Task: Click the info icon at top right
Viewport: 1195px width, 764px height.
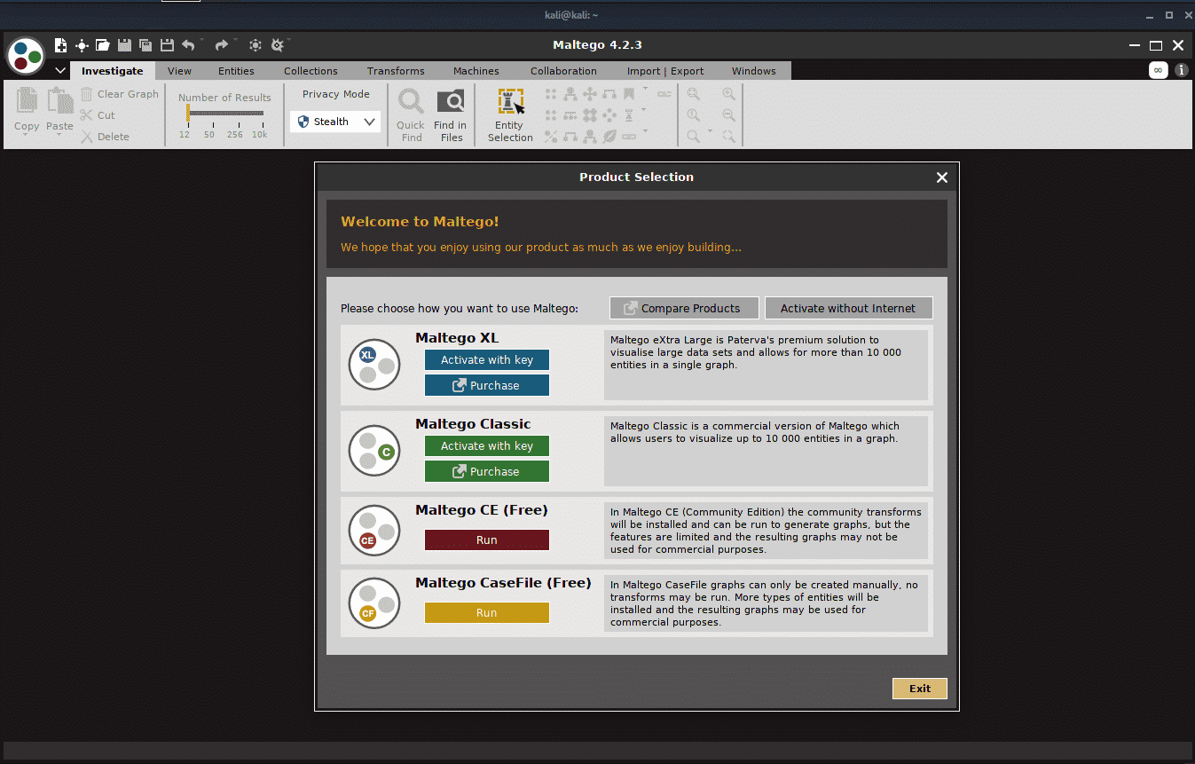Action: pyautogui.click(x=1181, y=70)
